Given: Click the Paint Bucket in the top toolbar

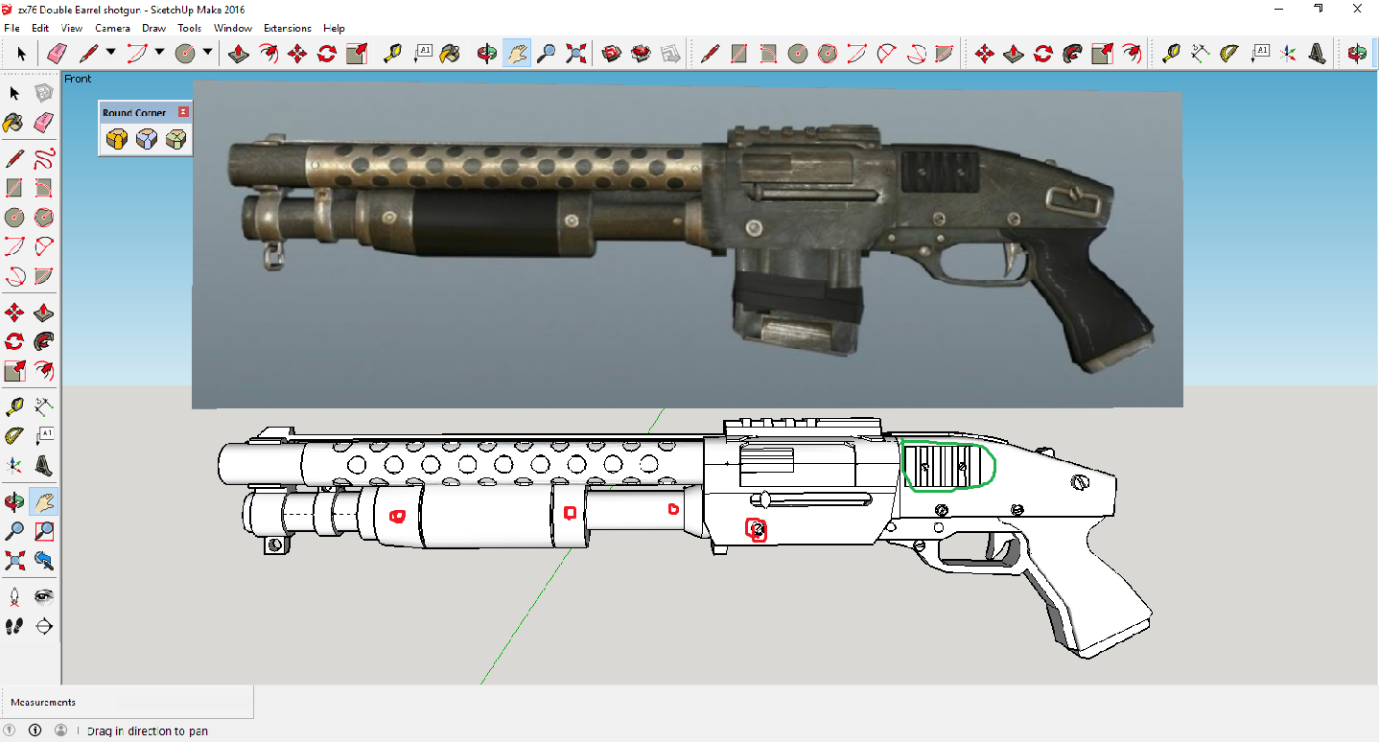Looking at the screenshot, I should click(x=450, y=54).
